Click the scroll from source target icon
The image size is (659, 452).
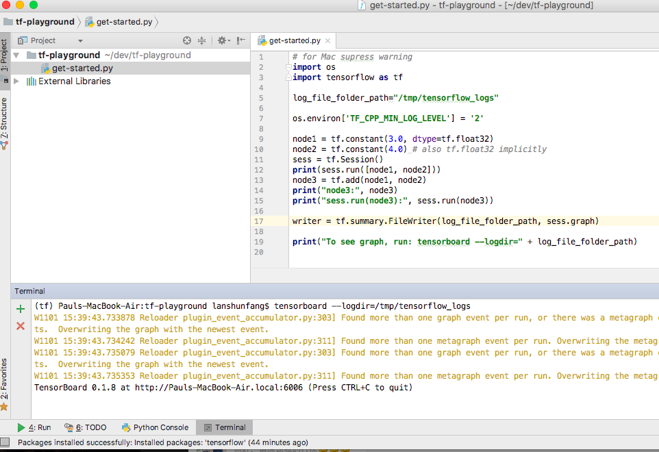pyautogui.click(x=187, y=40)
